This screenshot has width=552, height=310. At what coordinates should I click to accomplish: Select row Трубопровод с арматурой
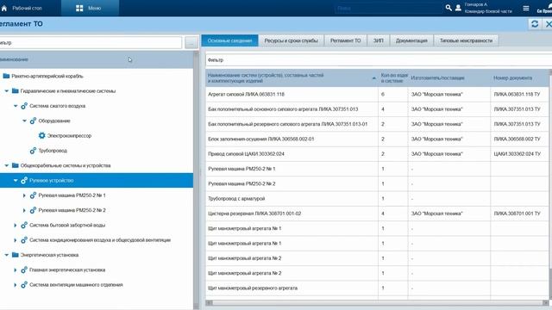(x=377, y=199)
